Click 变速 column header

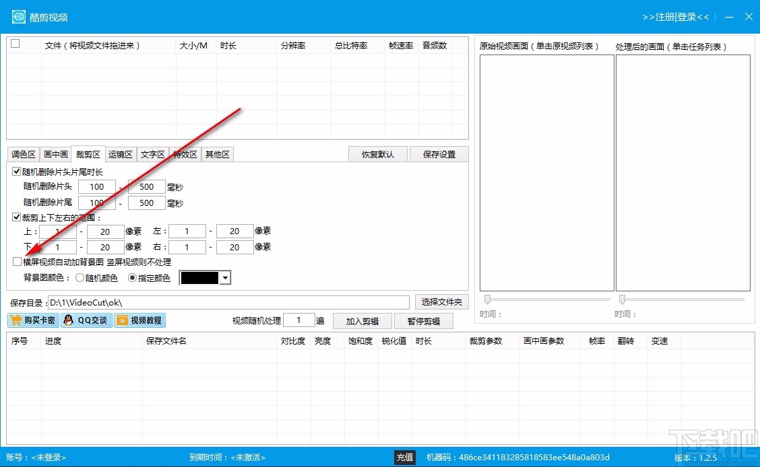[664, 341]
